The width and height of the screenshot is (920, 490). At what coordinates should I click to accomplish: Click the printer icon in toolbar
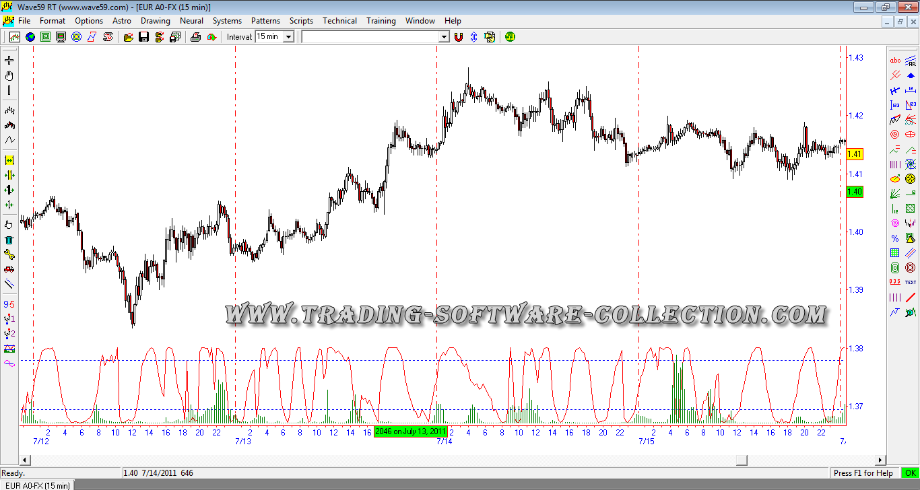(195, 37)
